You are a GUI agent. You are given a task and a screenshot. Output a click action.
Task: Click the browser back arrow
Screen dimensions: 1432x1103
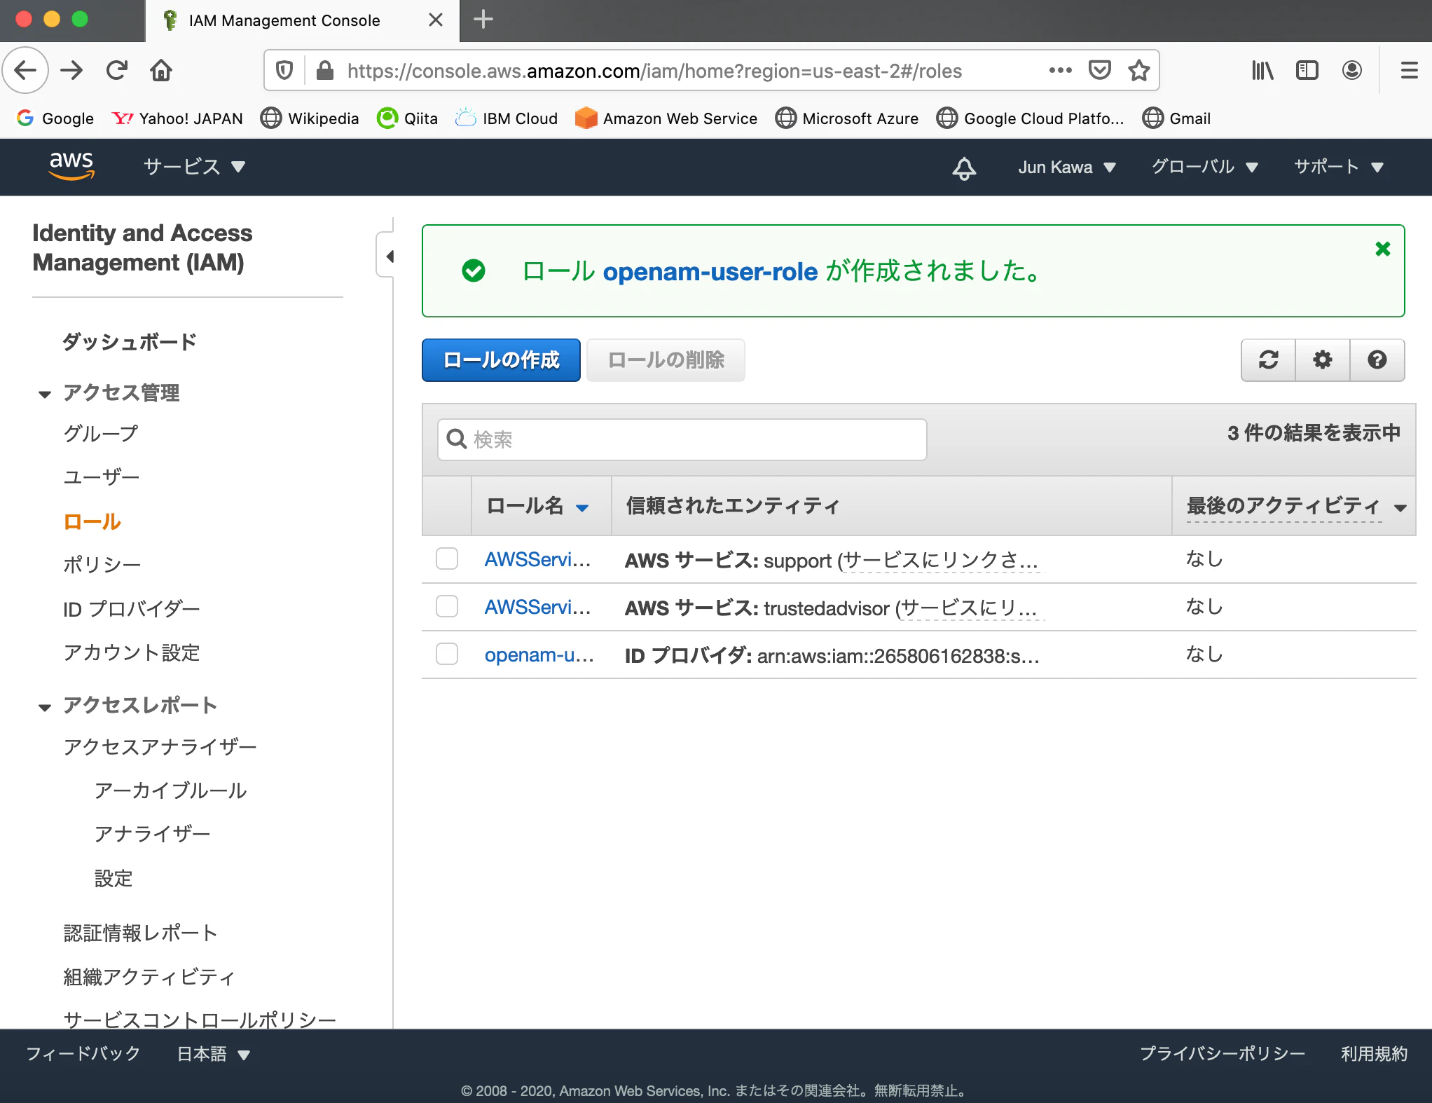coord(26,70)
